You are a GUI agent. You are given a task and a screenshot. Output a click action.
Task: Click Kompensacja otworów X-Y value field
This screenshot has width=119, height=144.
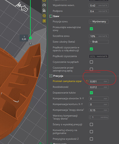pyautogui.click(x=99, y=99)
